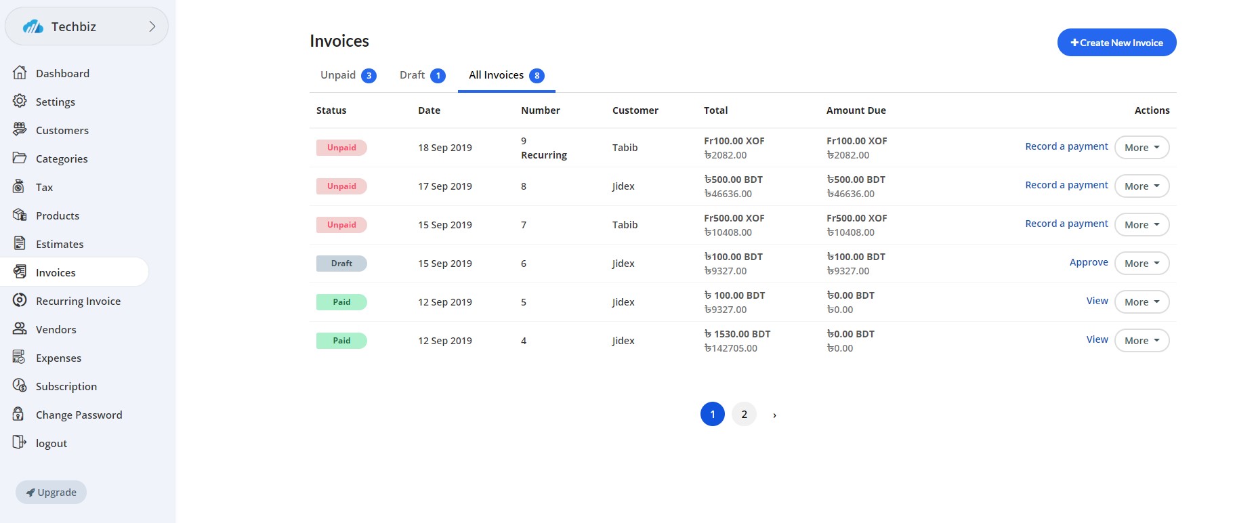Expand More menu for invoice 4

click(1142, 341)
